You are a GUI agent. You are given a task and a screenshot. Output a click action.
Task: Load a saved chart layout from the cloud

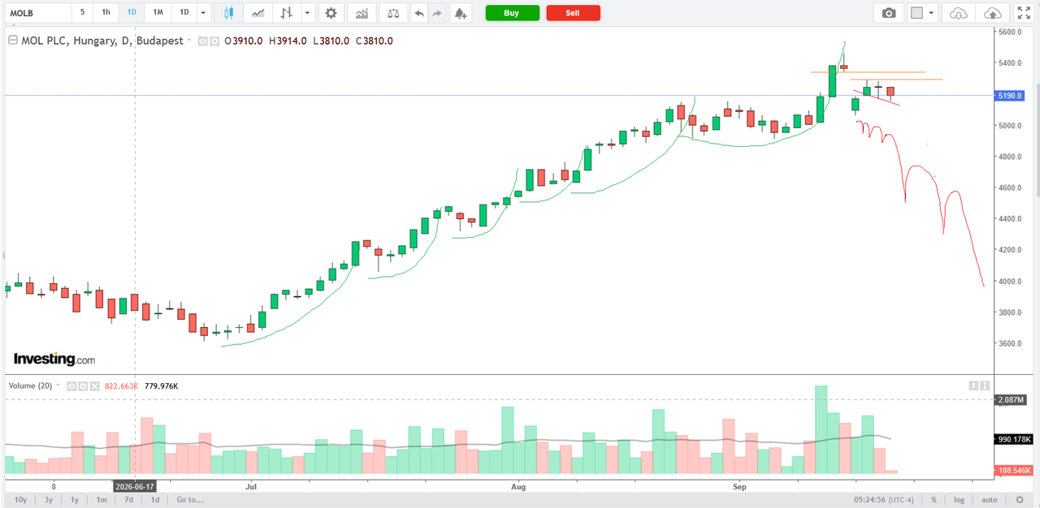(959, 13)
